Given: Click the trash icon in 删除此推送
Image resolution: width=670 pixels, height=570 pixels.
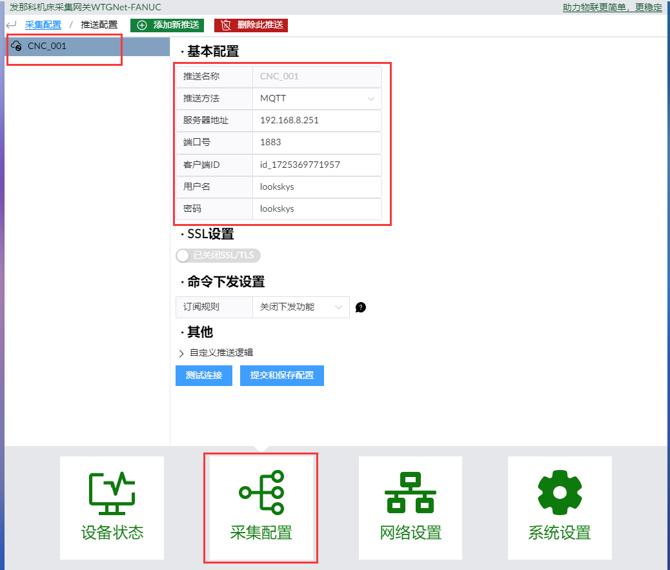Looking at the screenshot, I should (226, 25).
